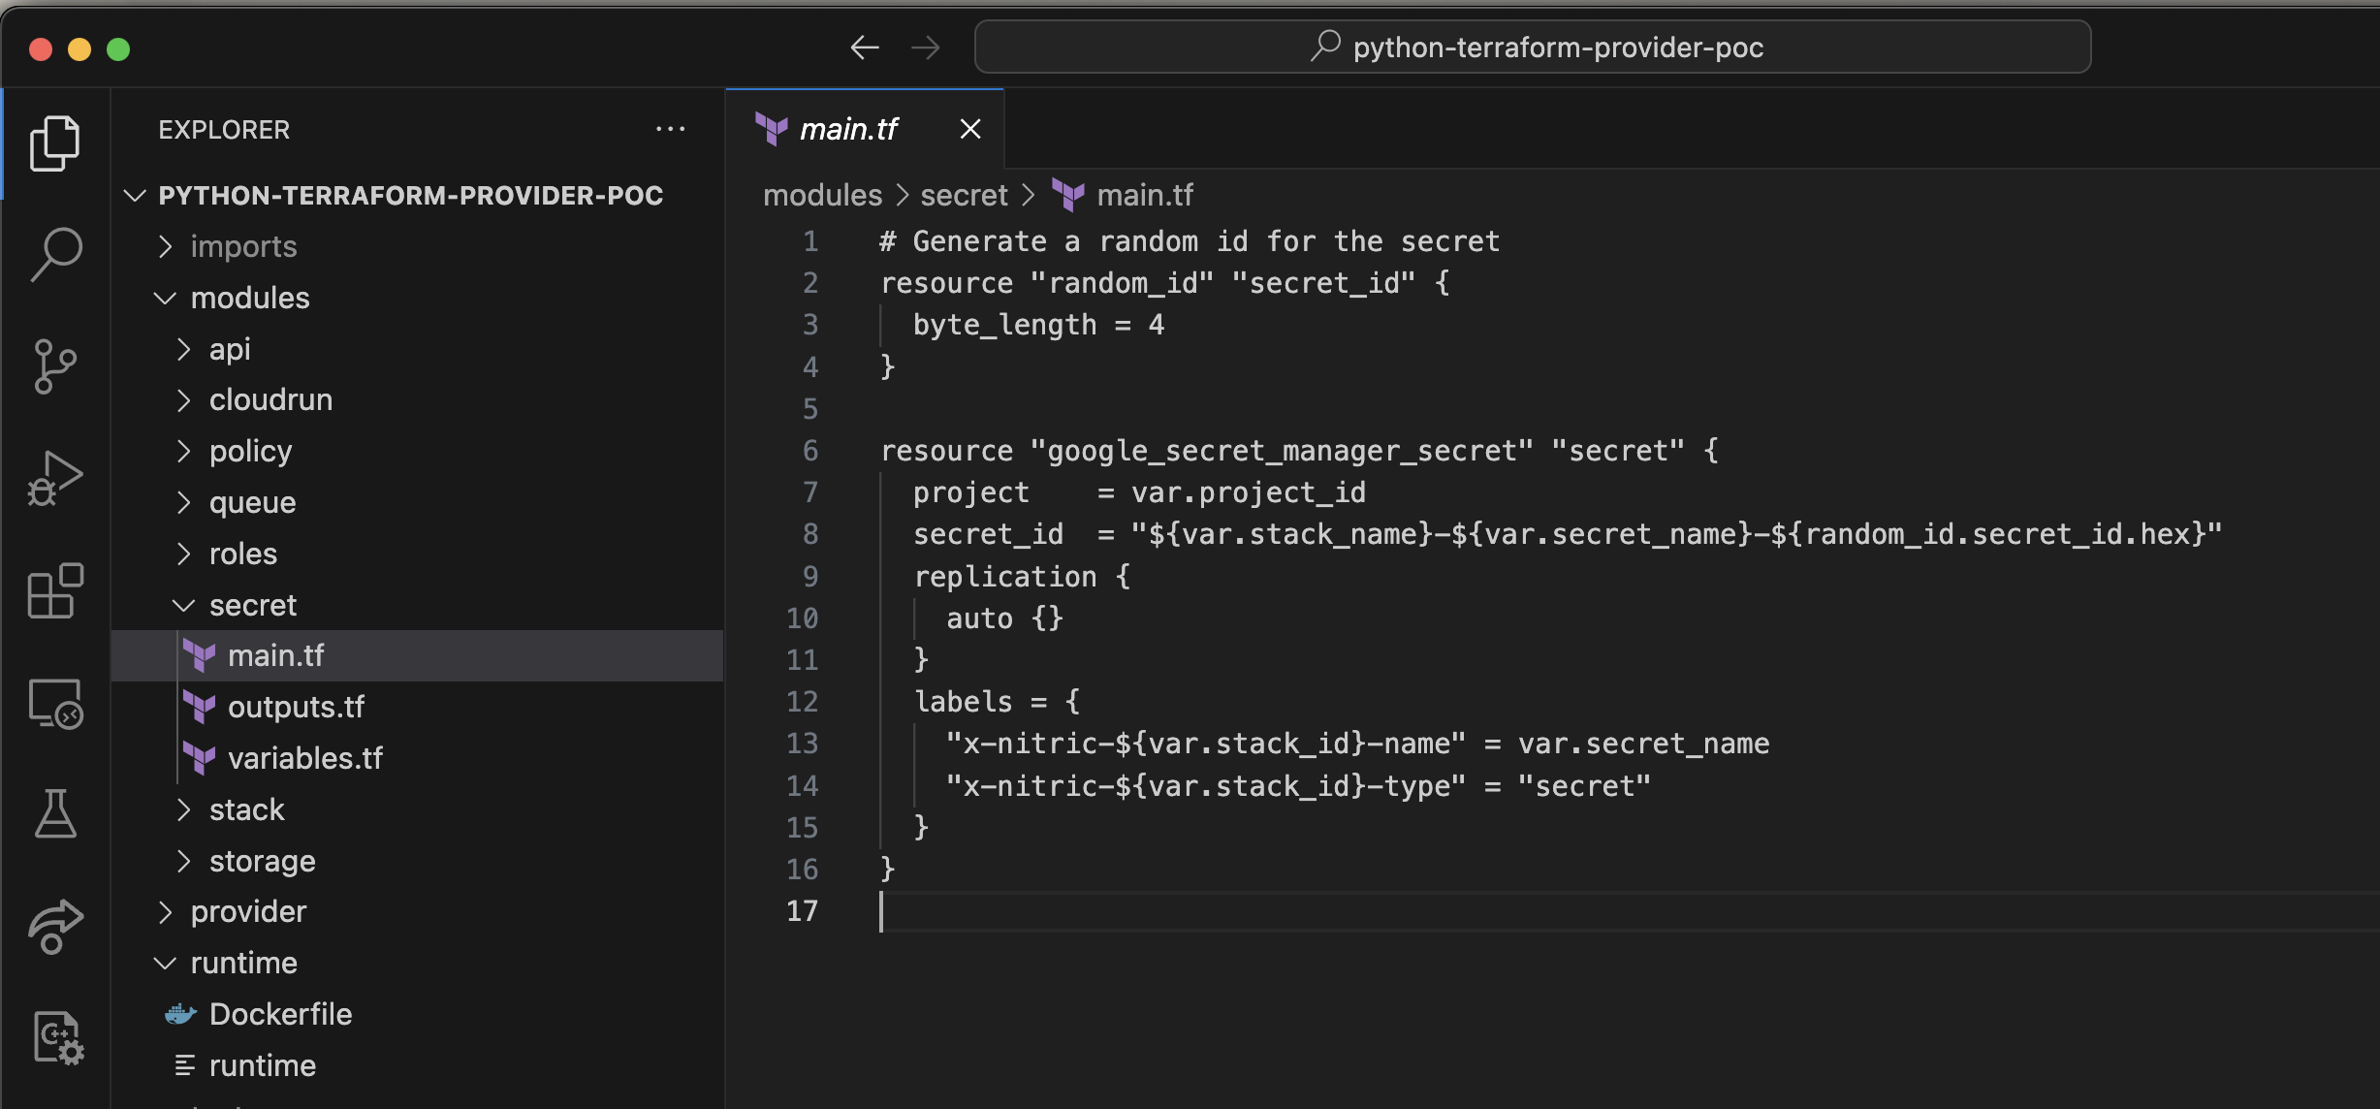
Task: Expand the imports folder
Action: [167, 247]
